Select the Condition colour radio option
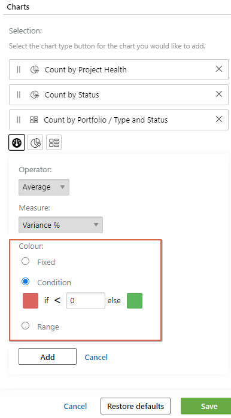Viewport: 231px width, 418px height. pos(25,282)
